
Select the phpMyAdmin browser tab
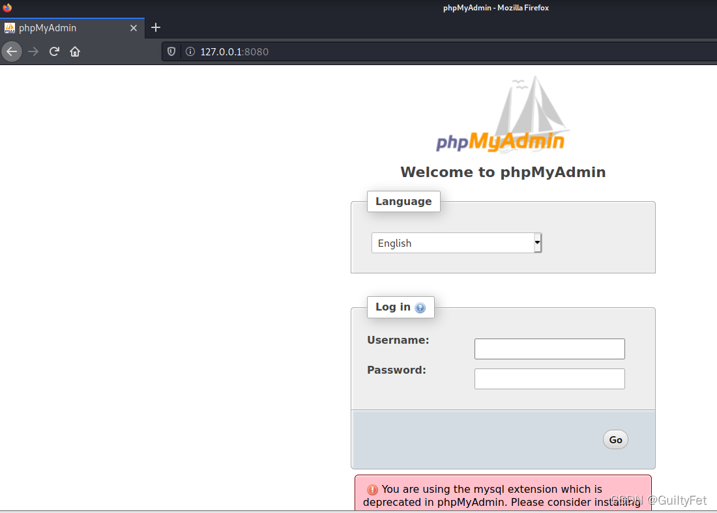[72, 28]
